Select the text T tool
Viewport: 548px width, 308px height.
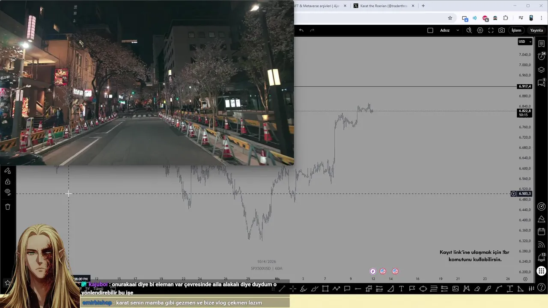tap(401, 289)
